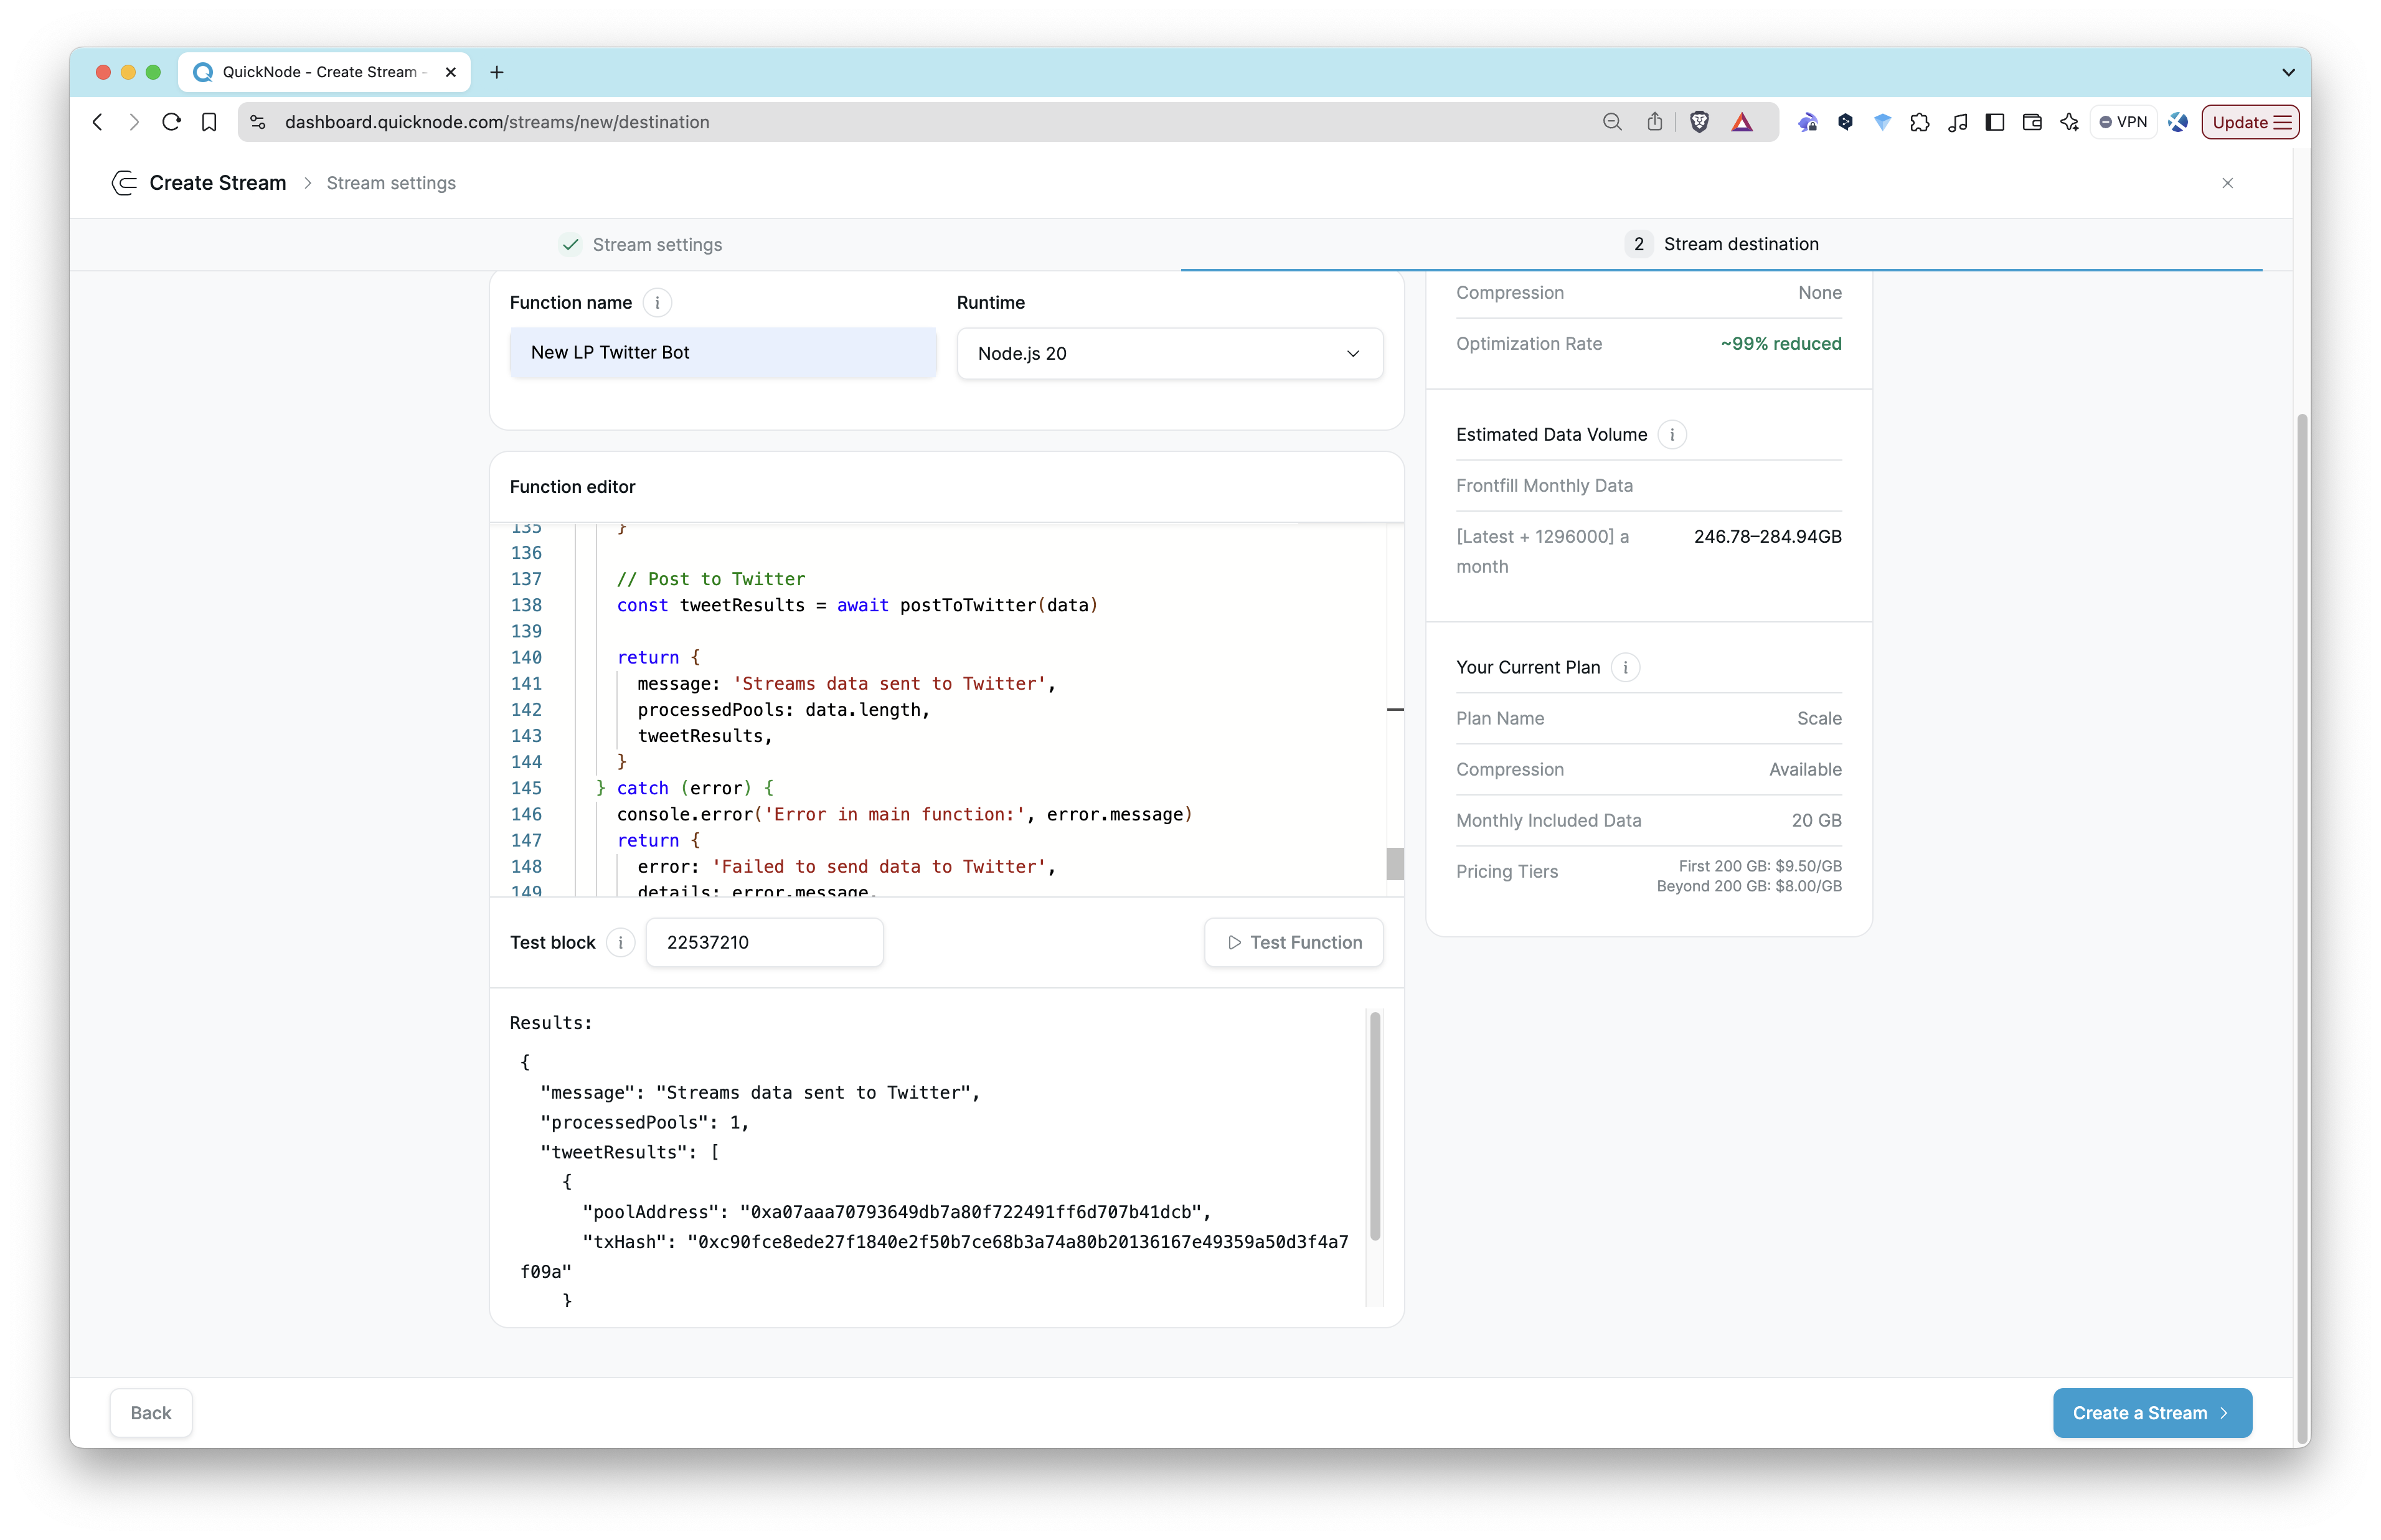Open Leo AI sparkle icon
2381x1540 pixels.
[2069, 122]
